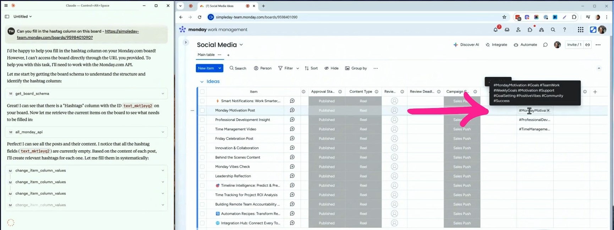Image resolution: width=614 pixels, height=230 pixels.
Task: Collapse the Ideas group chevron
Action: [x=202, y=82]
